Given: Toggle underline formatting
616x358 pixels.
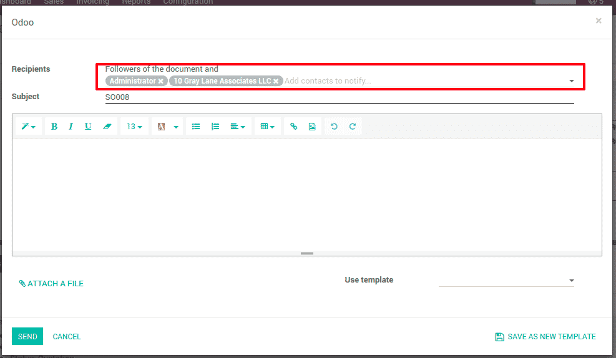Looking at the screenshot, I should pyautogui.click(x=88, y=127).
